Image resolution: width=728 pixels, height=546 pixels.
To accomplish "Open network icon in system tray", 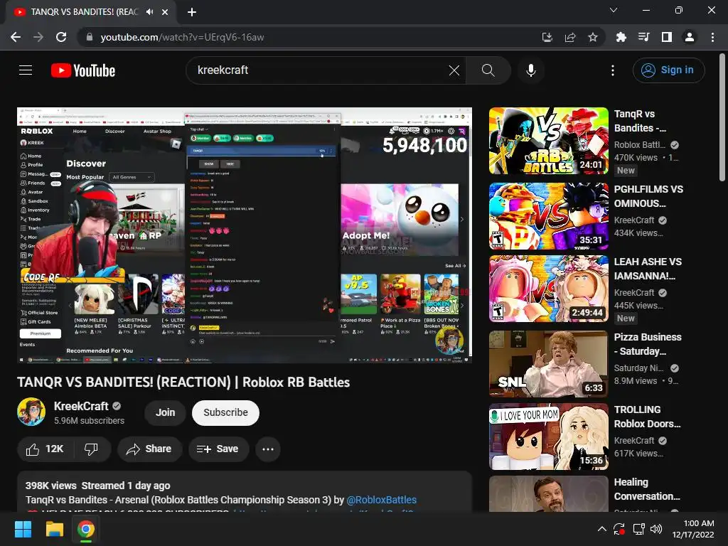I will coord(639,529).
